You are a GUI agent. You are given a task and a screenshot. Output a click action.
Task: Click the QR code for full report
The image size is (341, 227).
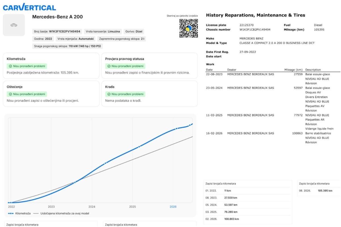189,28
